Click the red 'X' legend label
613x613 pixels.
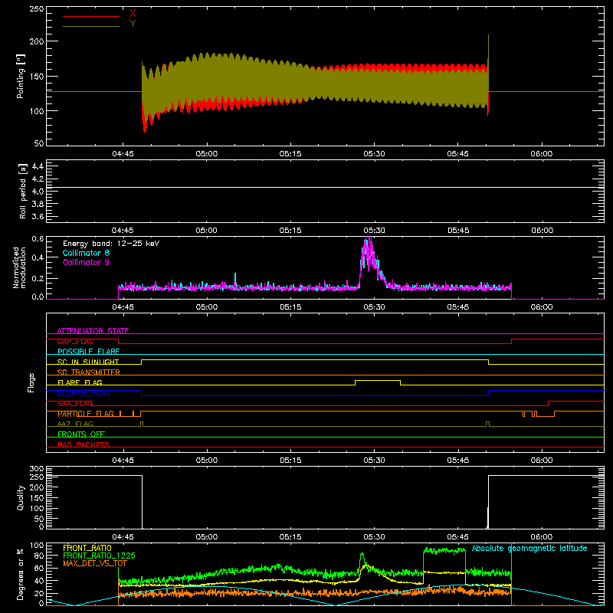tap(133, 14)
